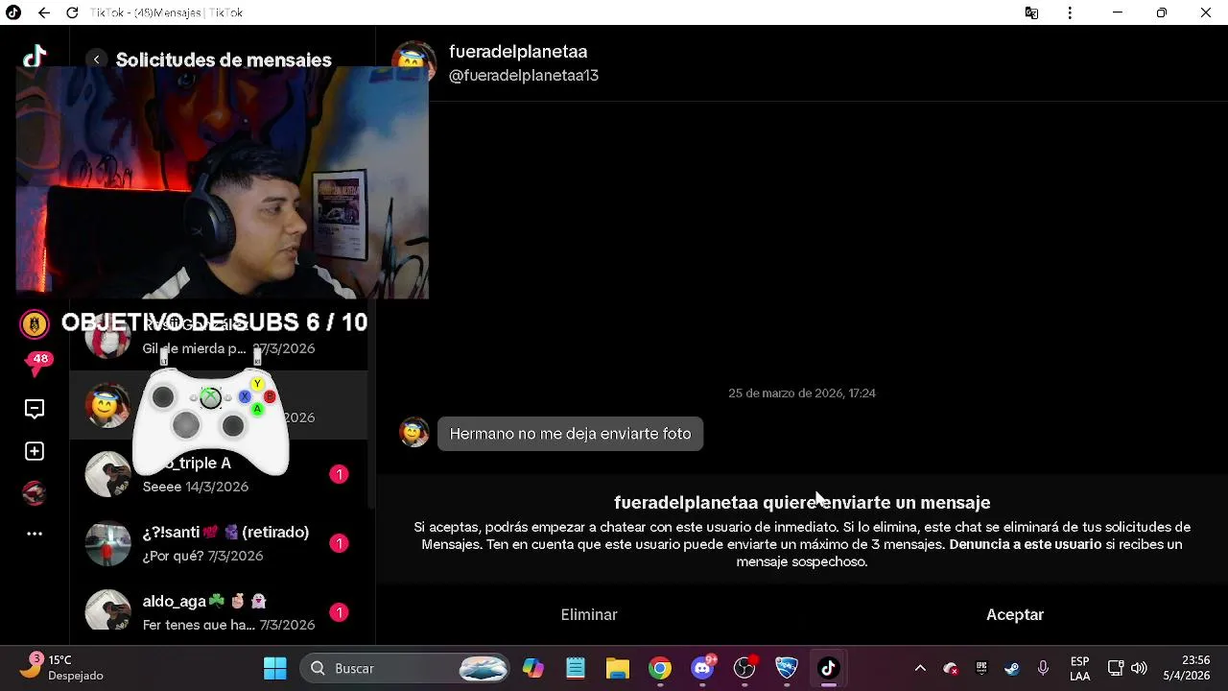Click the Buscar taskbar search box

pos(403,668)
